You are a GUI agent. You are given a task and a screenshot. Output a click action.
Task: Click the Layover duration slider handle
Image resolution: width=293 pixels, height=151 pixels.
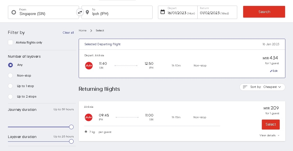click(71, 141)
